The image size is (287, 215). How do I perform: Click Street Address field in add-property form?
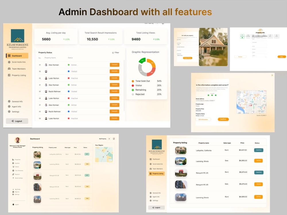(187, 40)
